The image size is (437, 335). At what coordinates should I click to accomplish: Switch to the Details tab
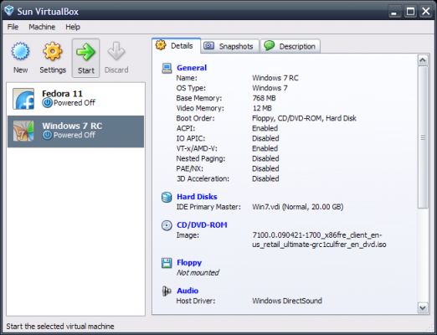(176, 45)
